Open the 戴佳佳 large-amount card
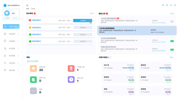The height and width of the screenshot is (100, 179). [155, 67]
